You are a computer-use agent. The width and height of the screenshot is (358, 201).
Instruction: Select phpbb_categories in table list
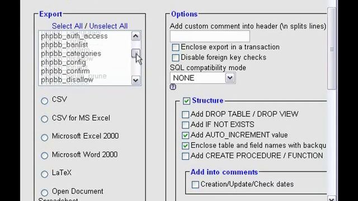pos(71,54)
